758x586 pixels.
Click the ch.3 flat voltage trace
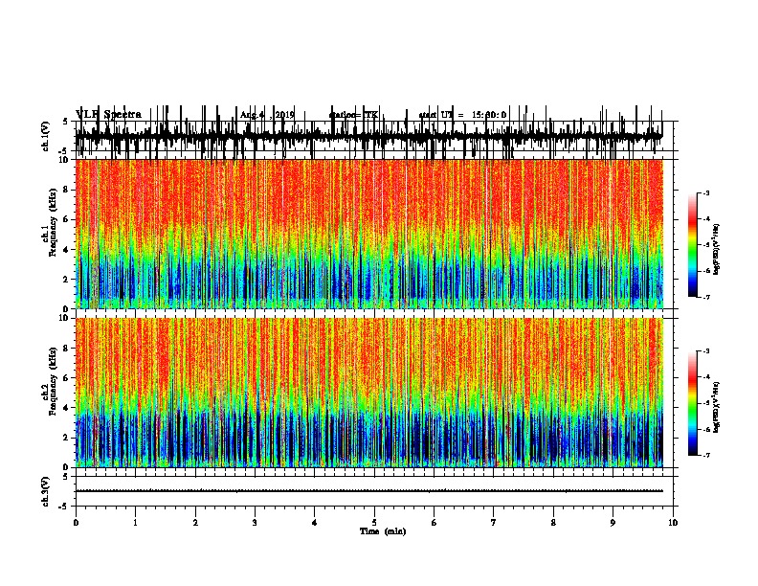click(369, 491)
